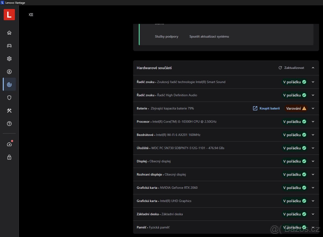Open the help question mark icon

(9, 124)
